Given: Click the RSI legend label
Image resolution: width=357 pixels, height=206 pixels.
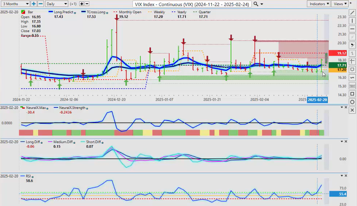Looking at the screenshot, I should [28, 176].
